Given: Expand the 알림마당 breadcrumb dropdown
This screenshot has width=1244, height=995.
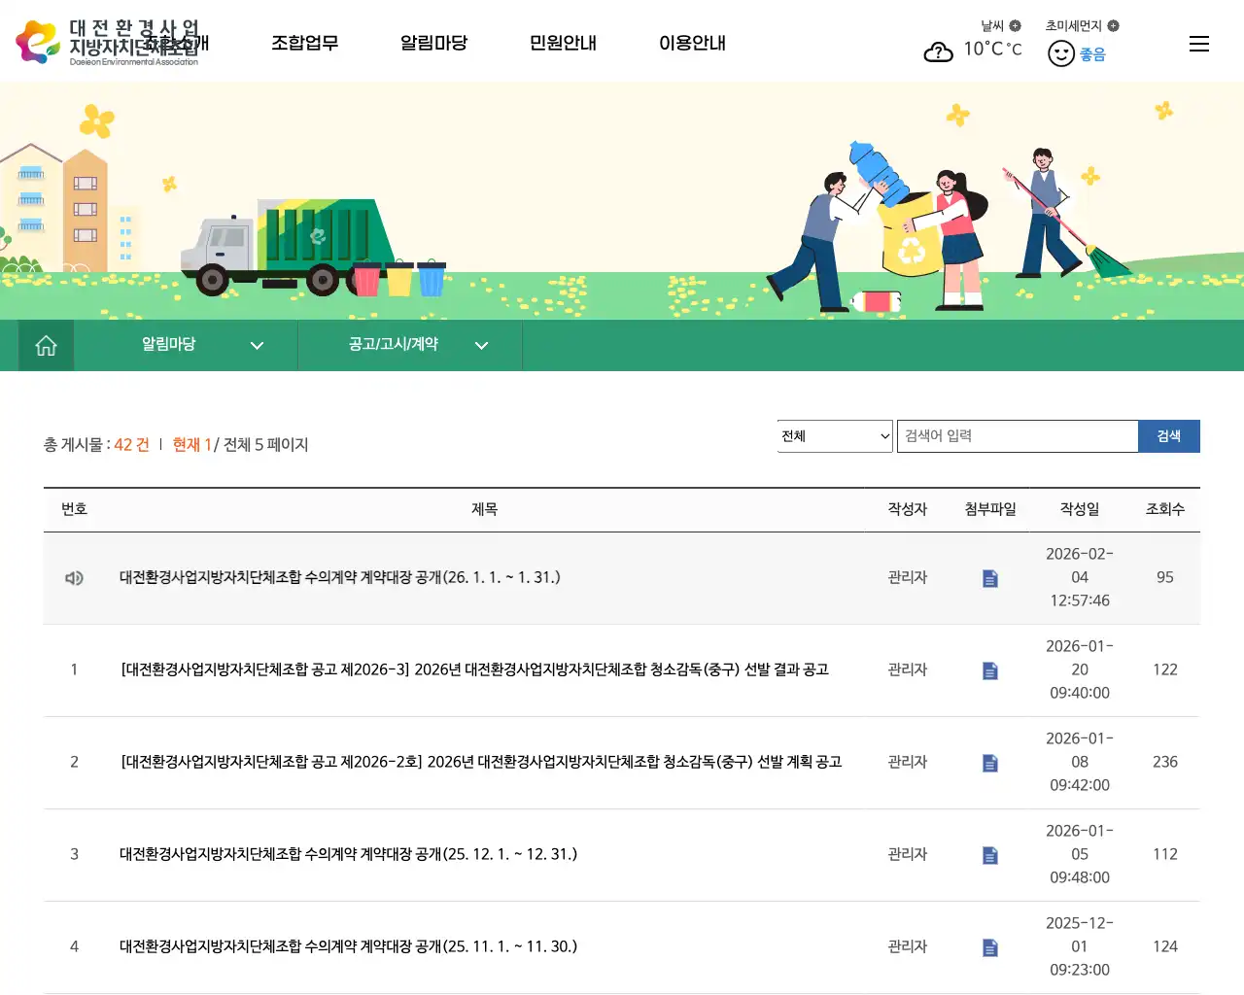Looking at the screenshot, I should coord(257,345).
